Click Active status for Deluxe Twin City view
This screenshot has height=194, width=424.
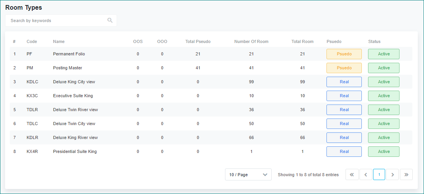[x=384, y=124]
